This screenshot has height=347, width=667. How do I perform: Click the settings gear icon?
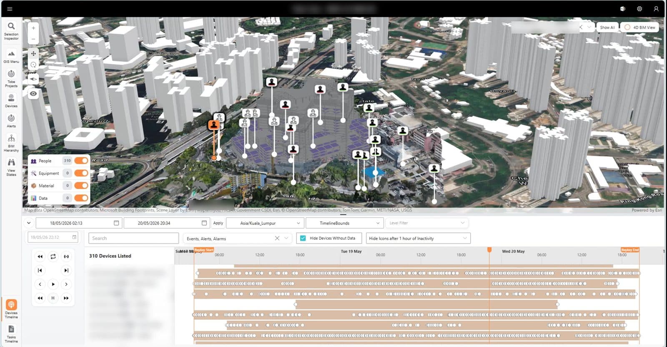click(639, 9)
